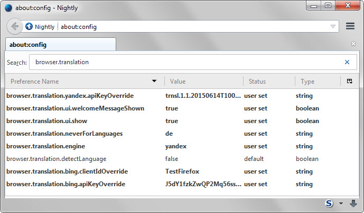The image size is (364, 213).
Task: Click 'true' value of welcomeMessageShown
Action: point(172,108)
